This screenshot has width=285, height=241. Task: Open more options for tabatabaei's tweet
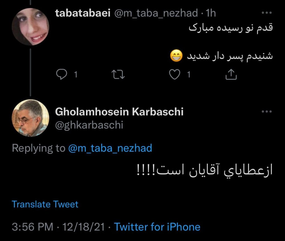(x=267, y=13)
